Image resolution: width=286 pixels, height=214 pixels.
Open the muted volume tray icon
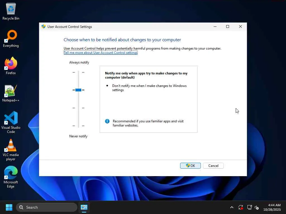point(257,207)
